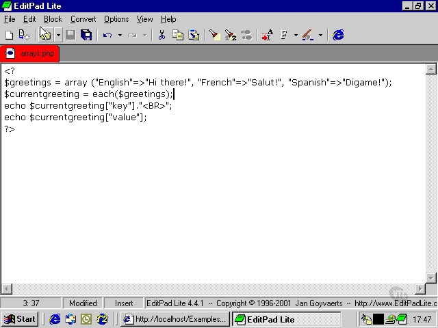Click the EditPad Lite title bar icon
The image size is (438, 328).
point(6,6)
